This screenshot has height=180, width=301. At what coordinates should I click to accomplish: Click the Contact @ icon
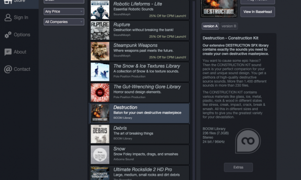click(8, 69)
